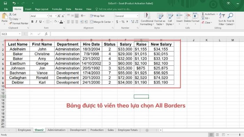Cut the selection with the scissors icon

point(10,14)
